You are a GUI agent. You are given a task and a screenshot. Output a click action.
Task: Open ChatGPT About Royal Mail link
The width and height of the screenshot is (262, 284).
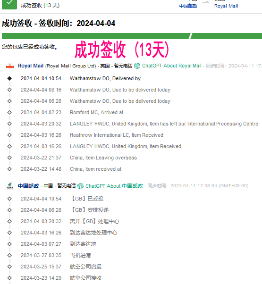click(x=171, y=66)
